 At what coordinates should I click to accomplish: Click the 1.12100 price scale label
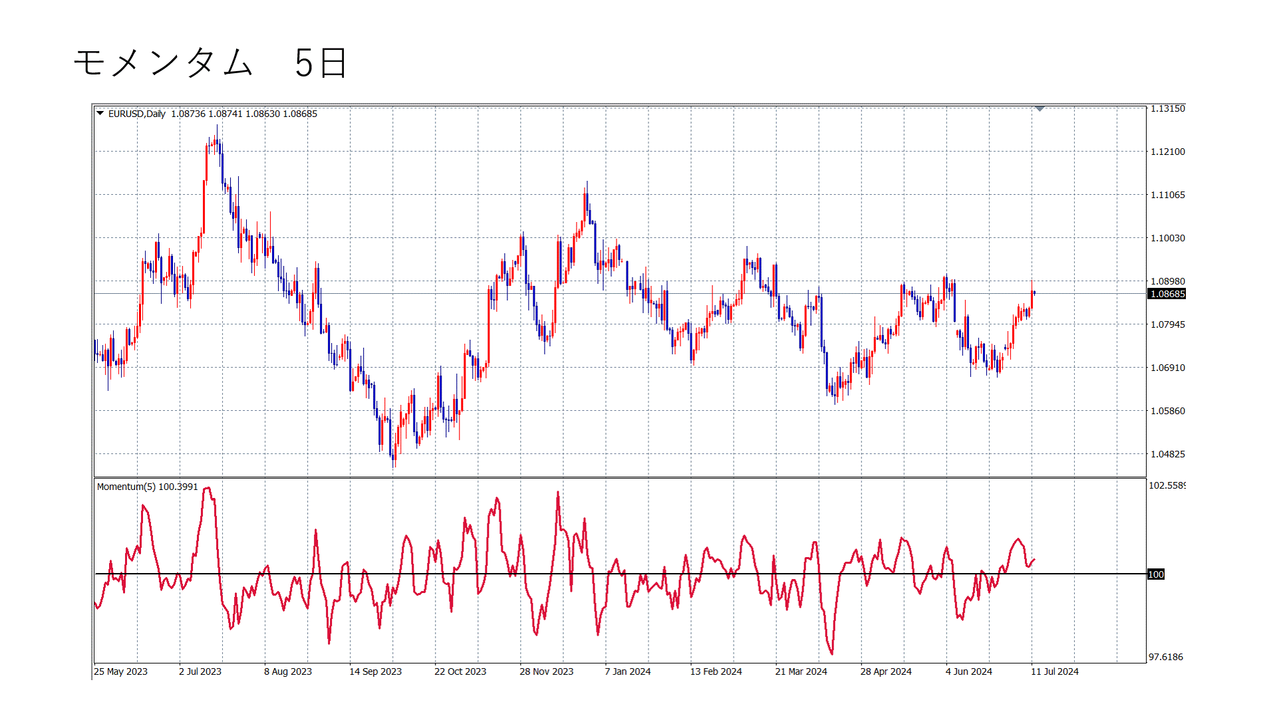pyautogui.click(x=1167, y=152)
